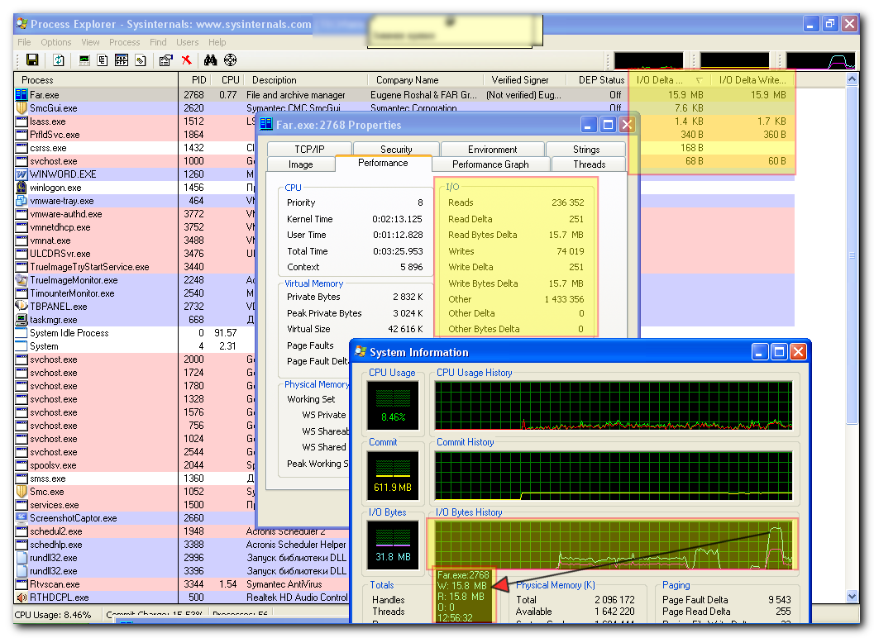Click the CPU Usage status bar entry

[53, 615]
